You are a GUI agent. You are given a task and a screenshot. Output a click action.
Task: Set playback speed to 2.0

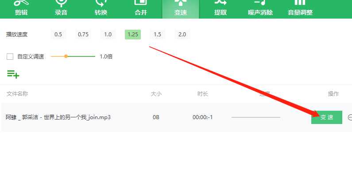click(182, 35)
